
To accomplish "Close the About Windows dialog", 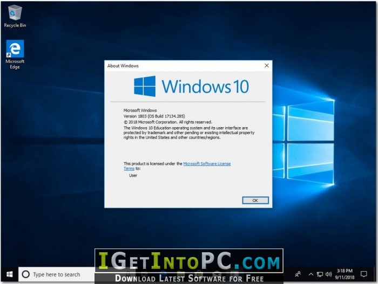I will point(267,65).
